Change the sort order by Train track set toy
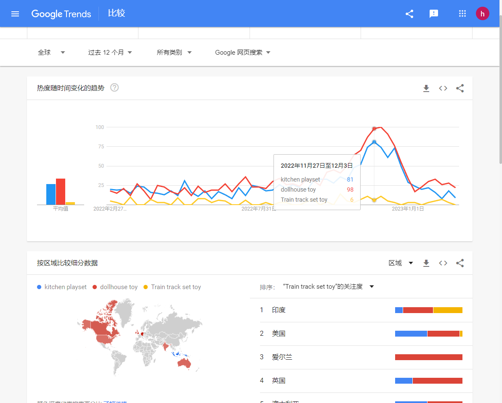The height and width of the screenshot is (403, 502). pyautogui.click(x=328, y=287)
